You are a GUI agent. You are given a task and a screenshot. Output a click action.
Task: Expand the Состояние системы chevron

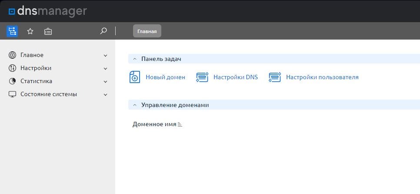106,95
